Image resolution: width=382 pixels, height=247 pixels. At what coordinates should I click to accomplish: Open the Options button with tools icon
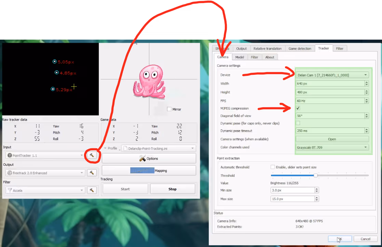pyautogui.click(x=149, y=159)
